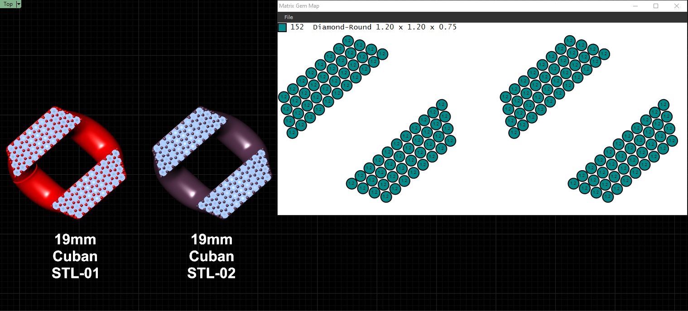The image size is (688, 311).
Task: Click the STL-01 text label
Action: click(x=75, y=273)
